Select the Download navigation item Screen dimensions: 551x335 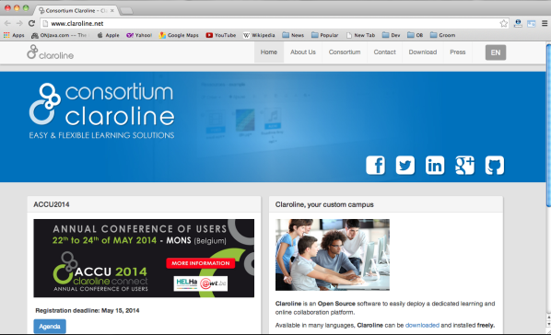[x=423, y=52]
